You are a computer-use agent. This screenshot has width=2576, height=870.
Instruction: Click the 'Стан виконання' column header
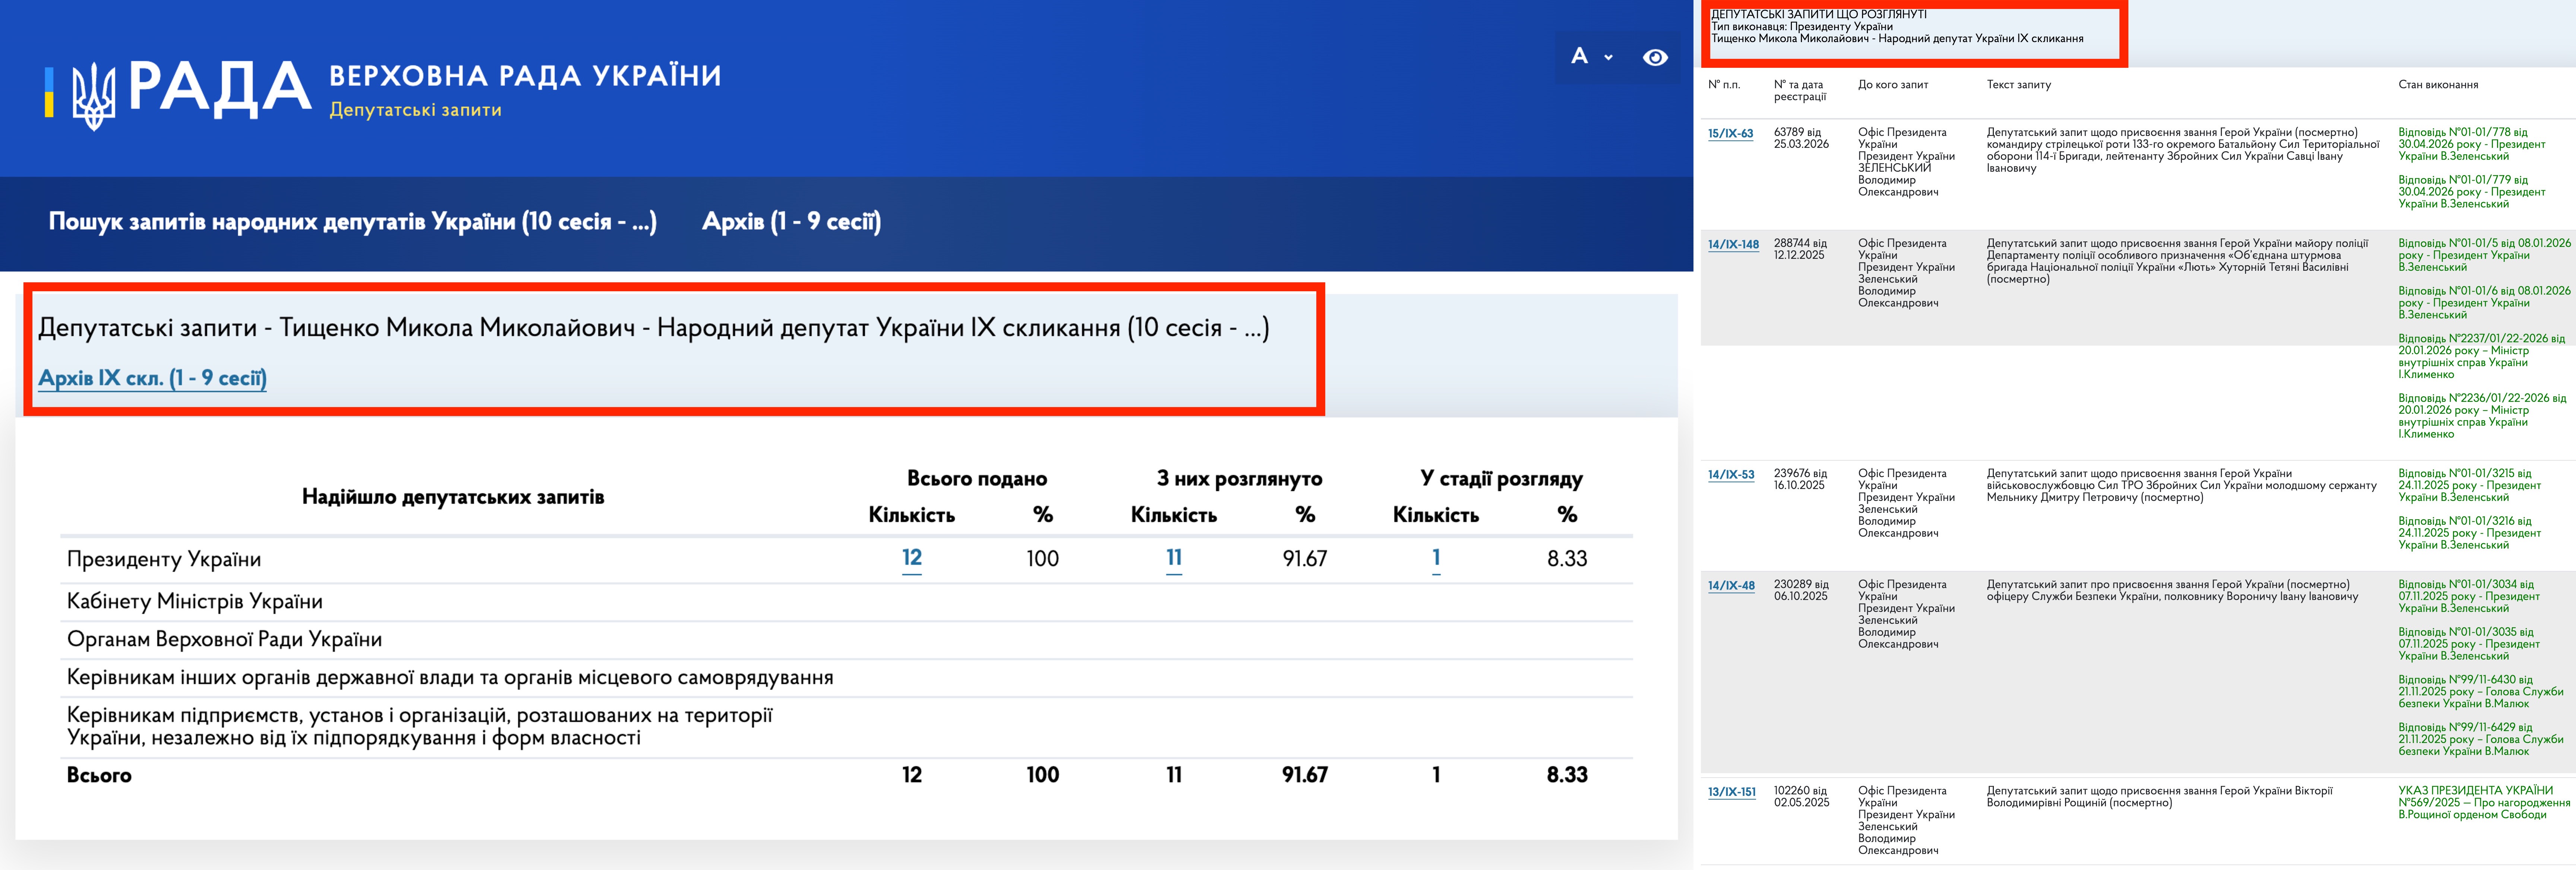pyautogui.click(x=2438, y=85)
